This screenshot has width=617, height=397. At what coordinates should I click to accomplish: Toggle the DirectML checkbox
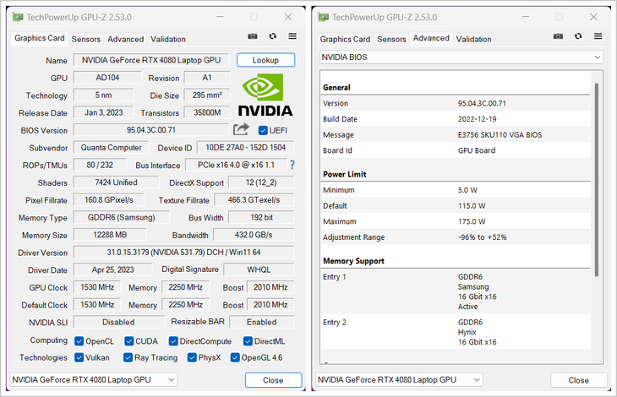[248, 341]
